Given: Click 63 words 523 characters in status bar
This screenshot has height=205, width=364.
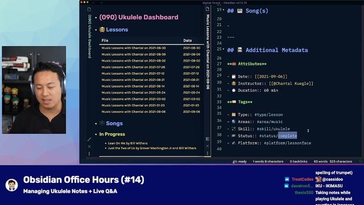Looking at the screenshot, I should (x=333, y=161).
